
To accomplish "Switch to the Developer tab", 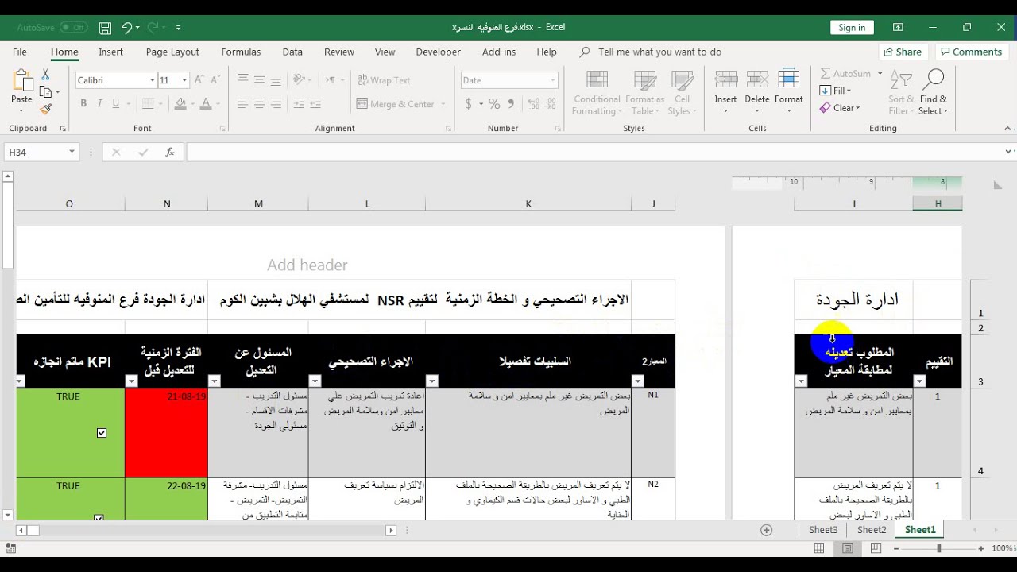I will click(x=439, y=52).
